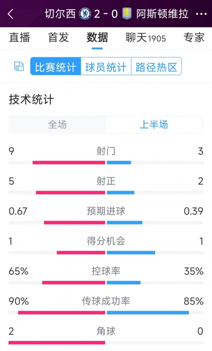Open the three-dot more options menu
This screenshot has width=212, height=351.
tap(201, 14)
